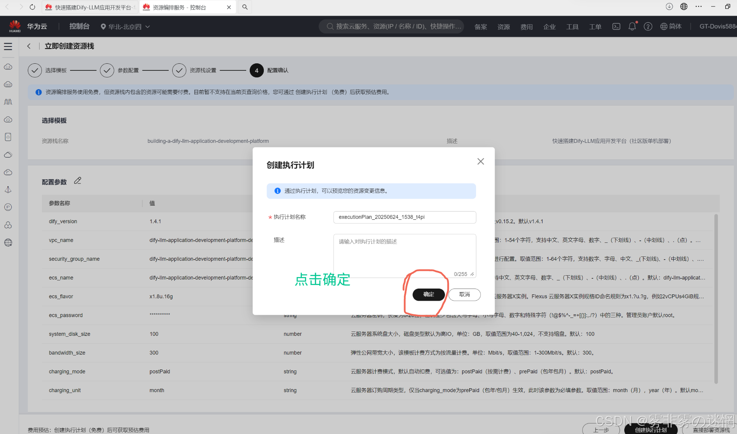Click the global search box
737x434 pixels.
click(391, 26)
